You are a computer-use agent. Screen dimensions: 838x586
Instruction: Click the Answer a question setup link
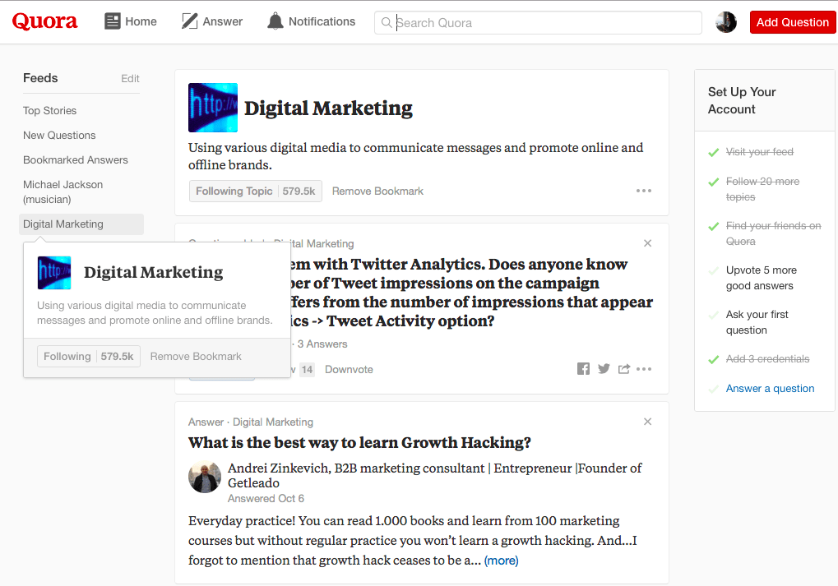pyautogui.click(x=770, y=389)
